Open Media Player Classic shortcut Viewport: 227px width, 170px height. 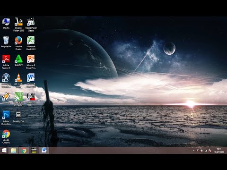coord(31,25)
